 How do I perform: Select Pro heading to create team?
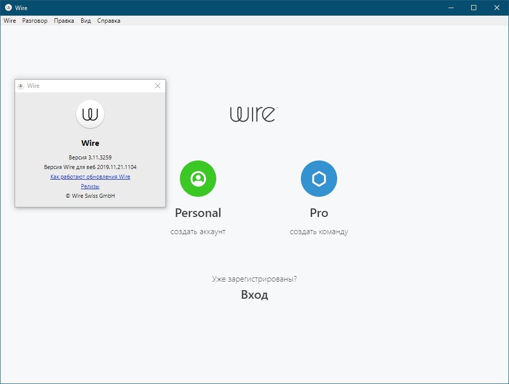point(319,213)
